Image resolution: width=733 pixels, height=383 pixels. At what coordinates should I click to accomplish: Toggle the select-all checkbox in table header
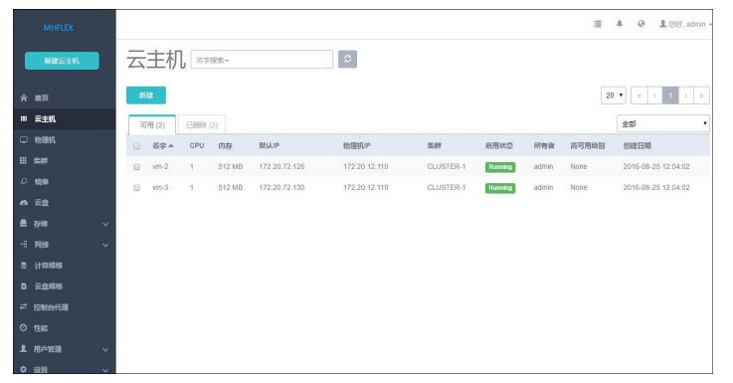[x=136, y=146]
